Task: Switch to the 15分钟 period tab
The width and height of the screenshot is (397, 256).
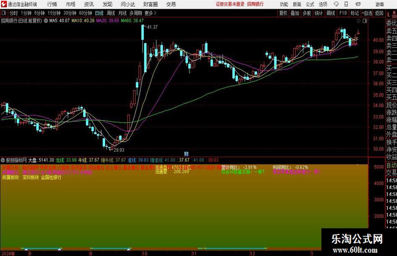Action: [54, 13]
